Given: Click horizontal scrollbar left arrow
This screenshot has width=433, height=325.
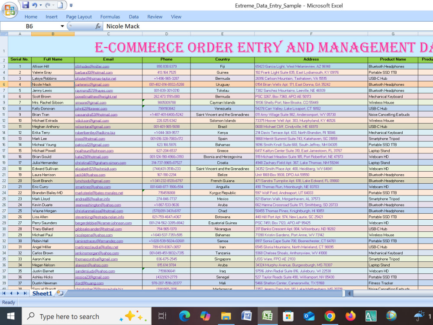Looking at the screenshot, I should tap(349, 293).
